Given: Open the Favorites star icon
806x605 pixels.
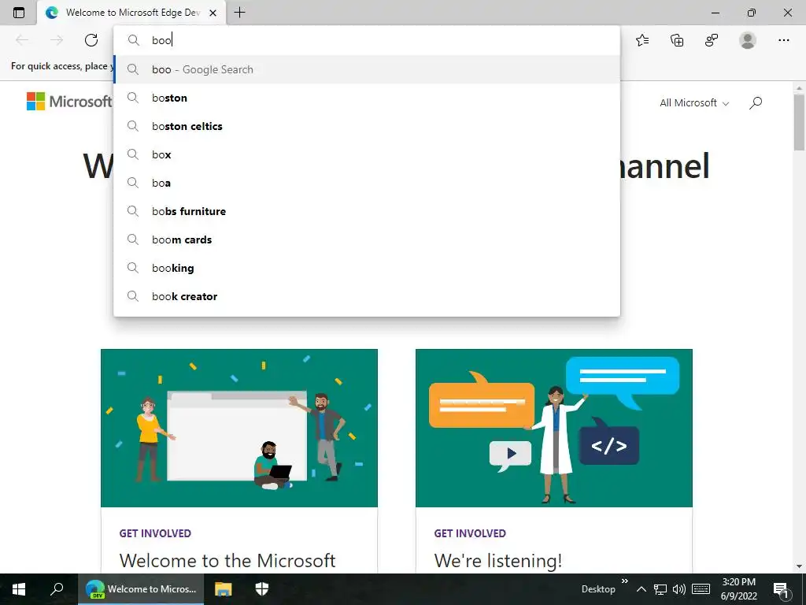Looking at the screenshot, I should (x=642, y=40).
